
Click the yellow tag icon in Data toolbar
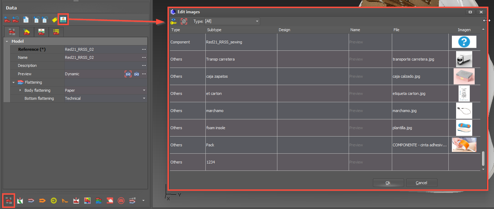tap(54, 20)
